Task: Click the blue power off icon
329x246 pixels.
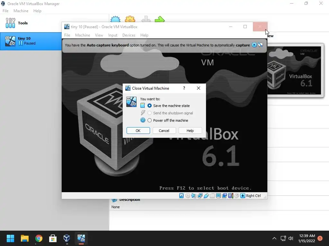Action: tap(143, 120)
